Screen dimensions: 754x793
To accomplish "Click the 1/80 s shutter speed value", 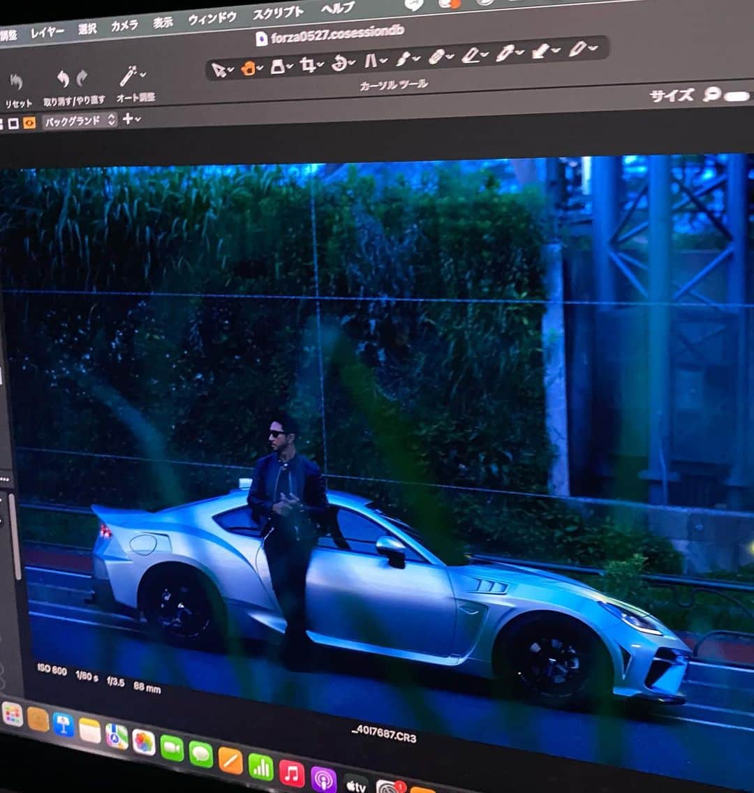I will 87,676.
